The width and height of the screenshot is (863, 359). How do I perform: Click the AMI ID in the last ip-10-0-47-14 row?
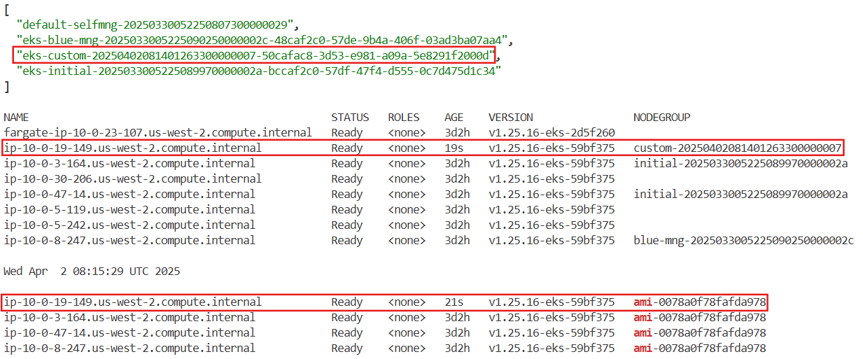tap(700, 333)
